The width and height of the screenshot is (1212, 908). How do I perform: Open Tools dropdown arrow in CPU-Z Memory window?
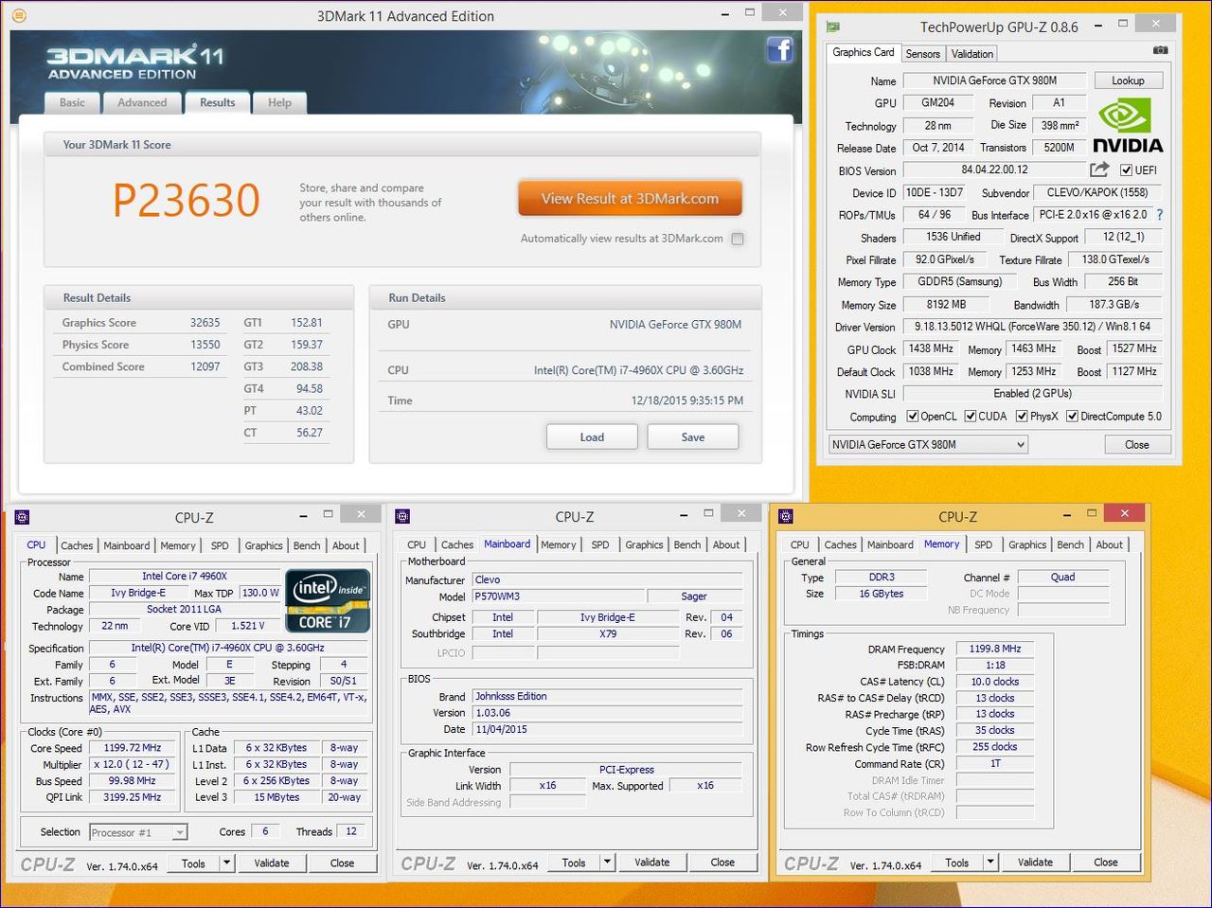[x=989, y=863]
